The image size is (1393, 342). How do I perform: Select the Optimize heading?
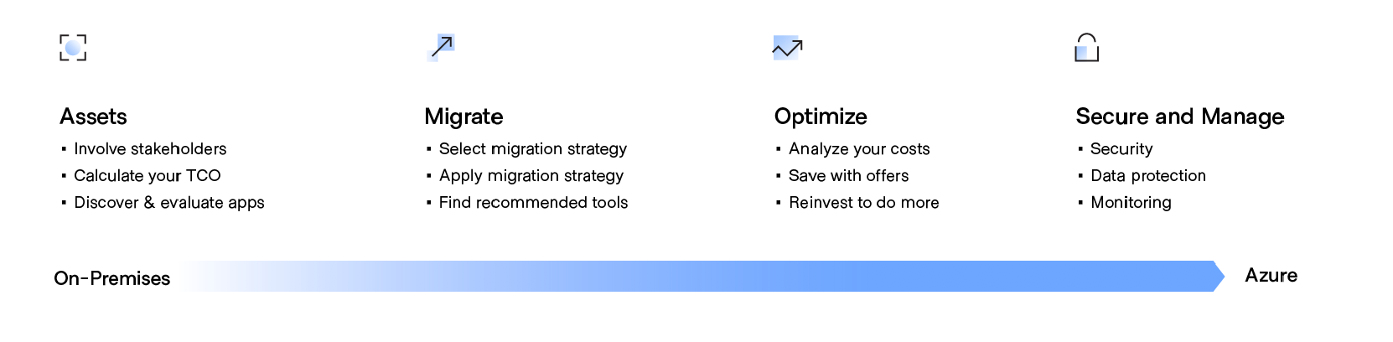821,117
